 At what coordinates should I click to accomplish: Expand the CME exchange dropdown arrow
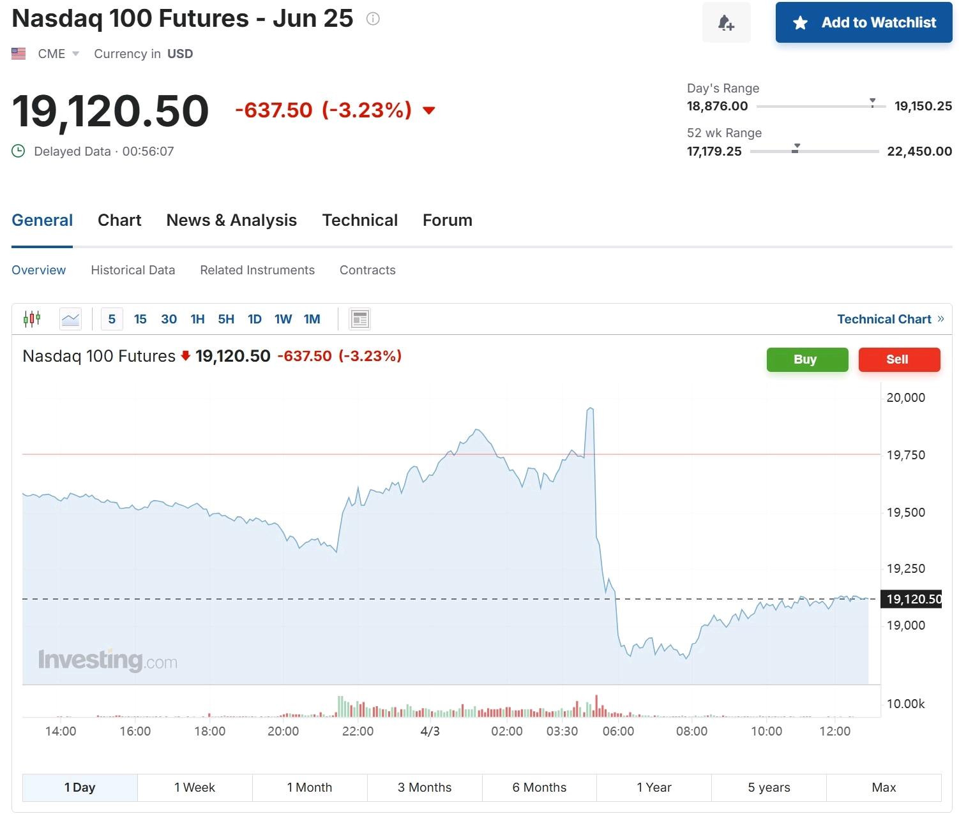pos(75,54)
